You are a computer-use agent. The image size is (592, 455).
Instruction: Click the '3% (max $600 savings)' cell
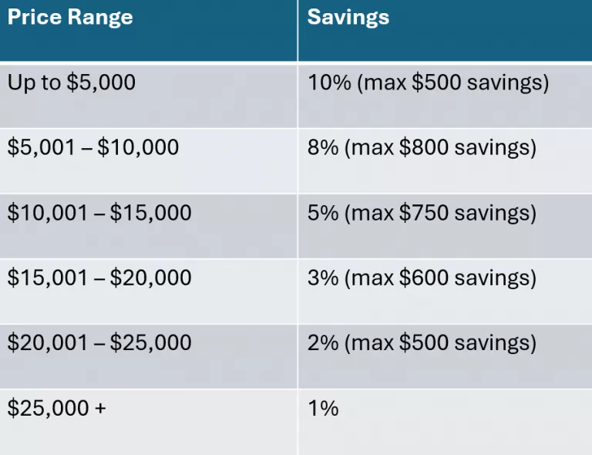422,277
